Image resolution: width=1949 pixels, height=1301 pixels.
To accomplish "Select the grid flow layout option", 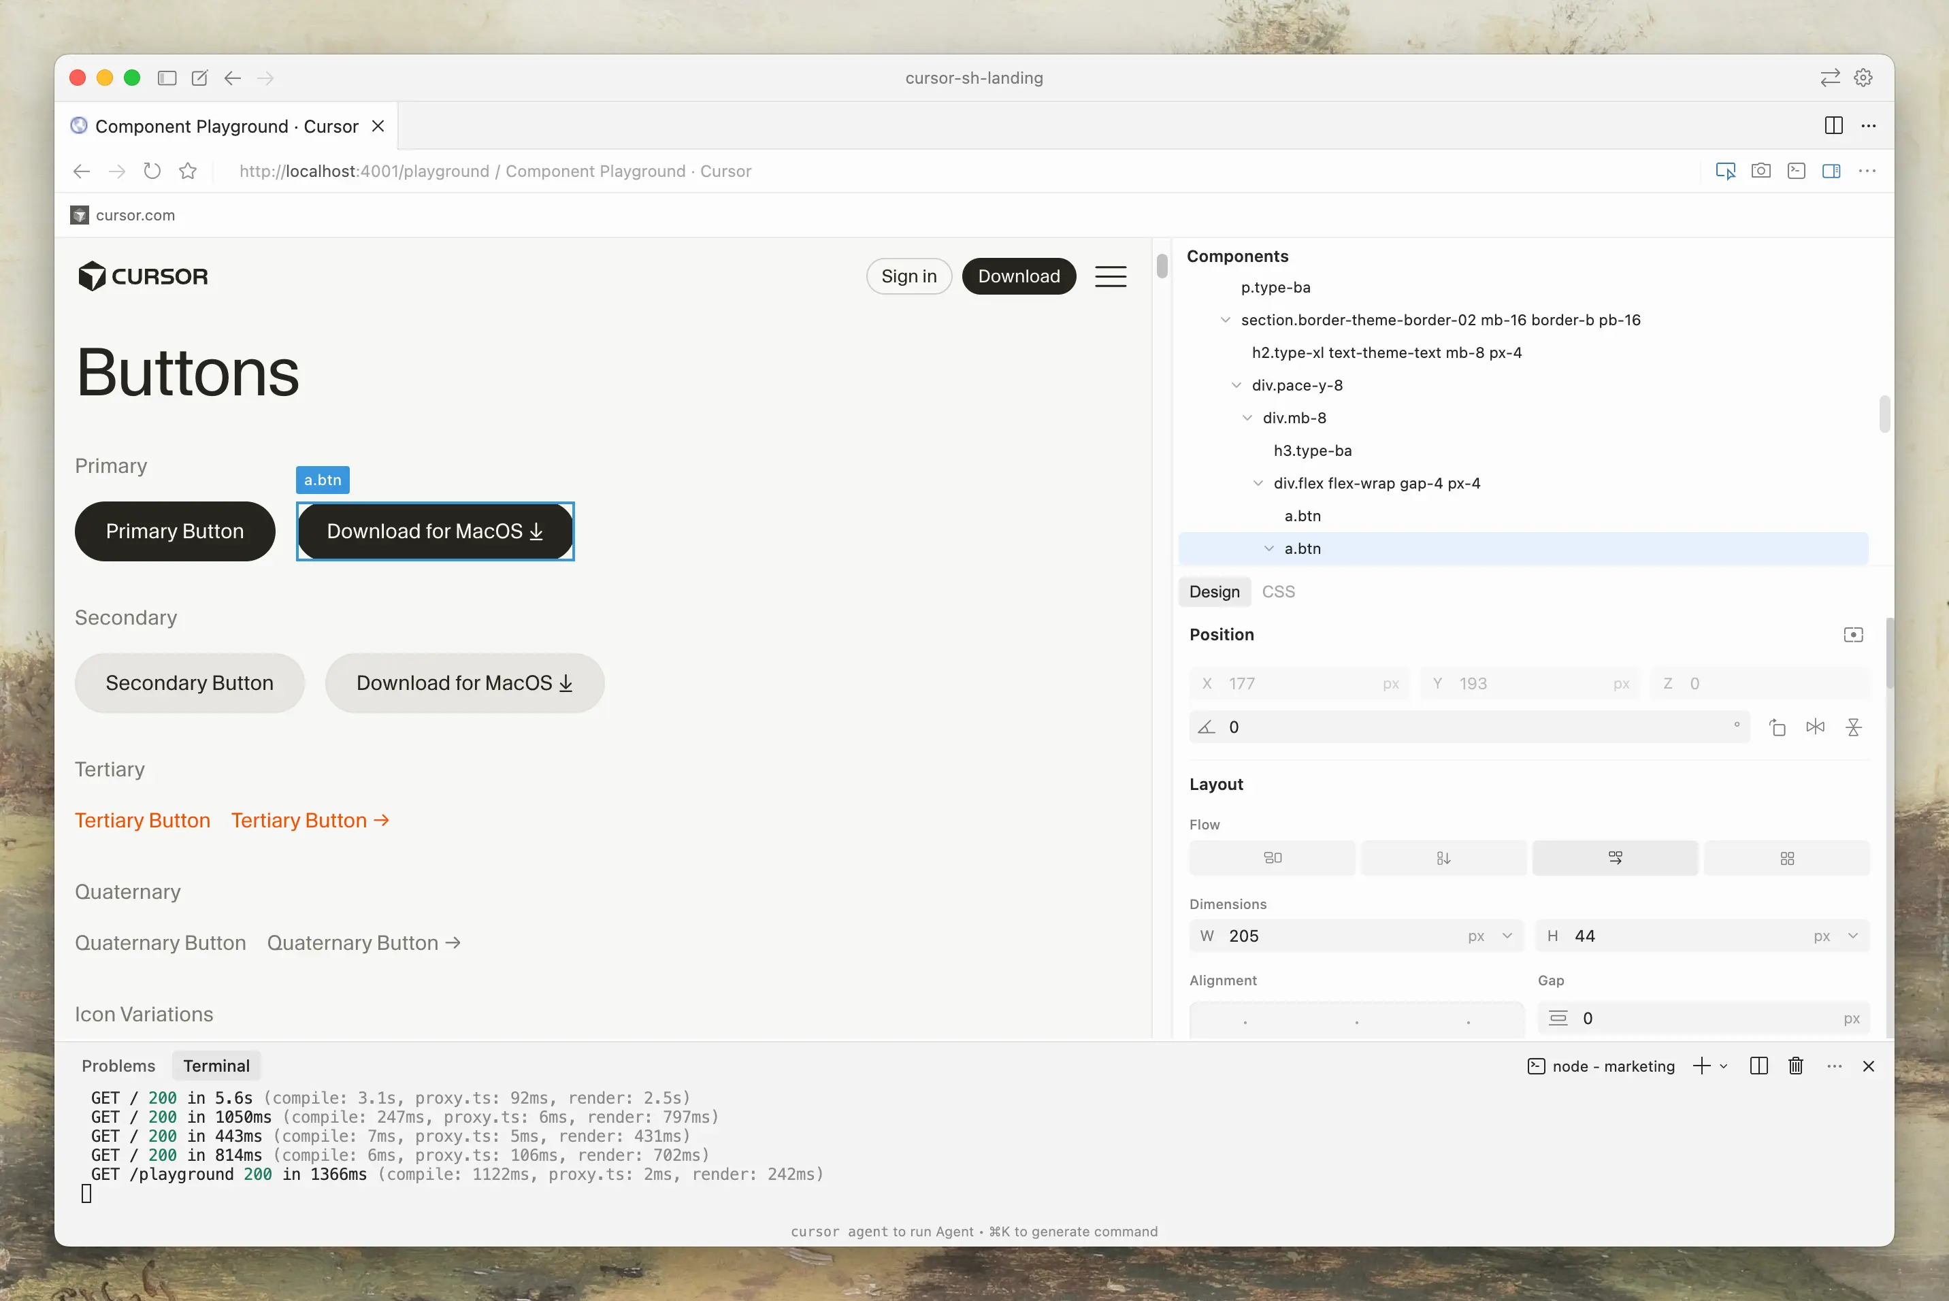I will click(x=1786, y=858).
